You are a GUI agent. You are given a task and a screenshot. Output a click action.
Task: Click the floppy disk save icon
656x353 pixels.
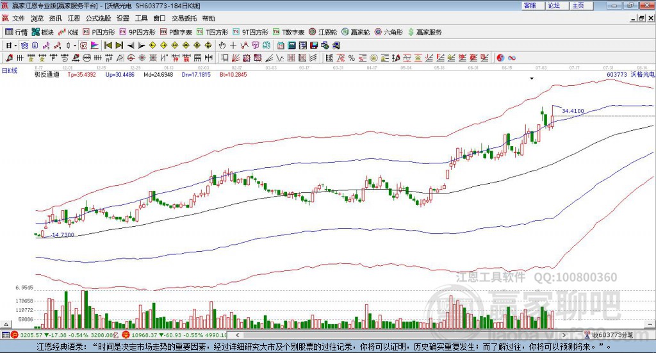pos(314,45)
